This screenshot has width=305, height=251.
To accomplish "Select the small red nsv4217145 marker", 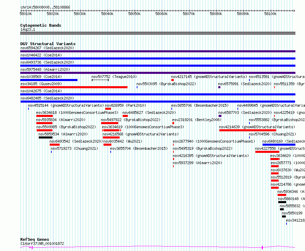I will click(x=172, y=80).
